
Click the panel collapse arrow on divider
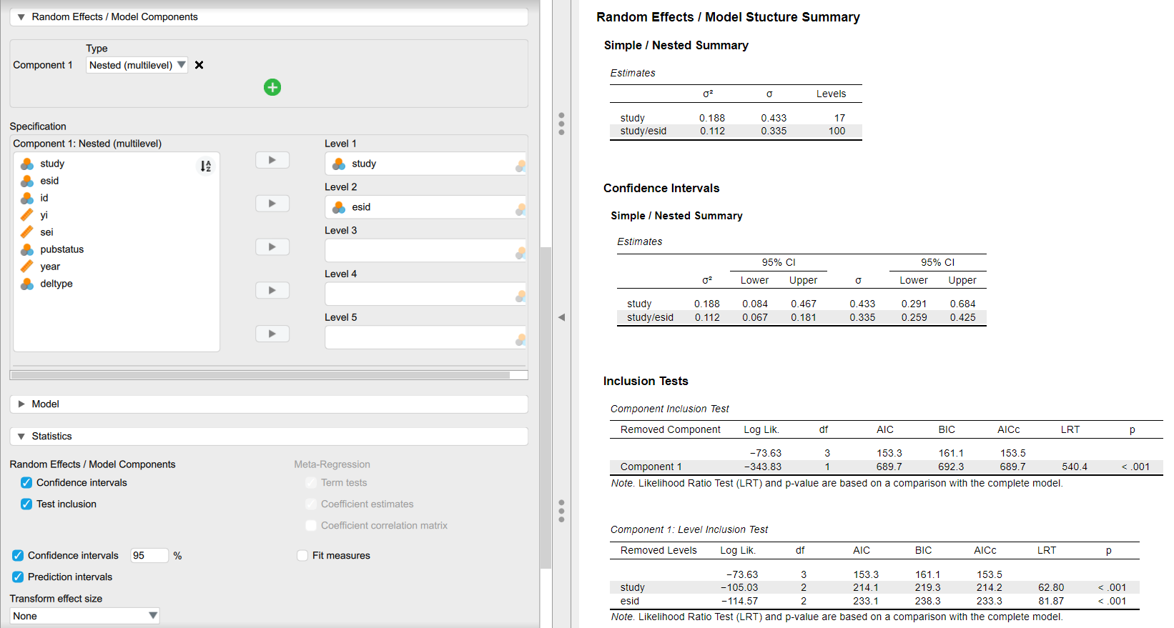(x=561, y=317)
